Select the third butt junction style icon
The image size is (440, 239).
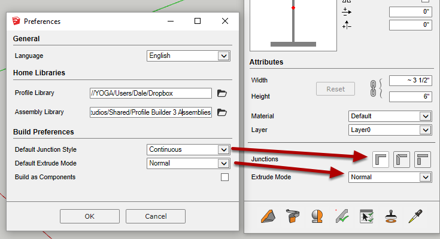point(423,159)
